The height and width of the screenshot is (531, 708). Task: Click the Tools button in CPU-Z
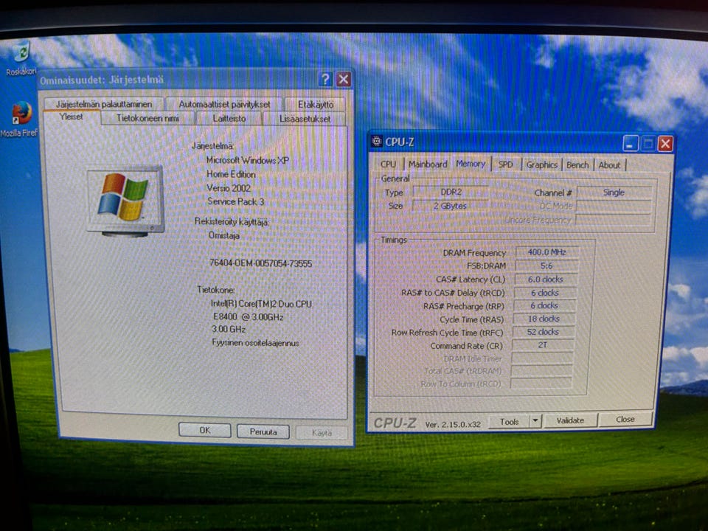[x=510, y=422]
